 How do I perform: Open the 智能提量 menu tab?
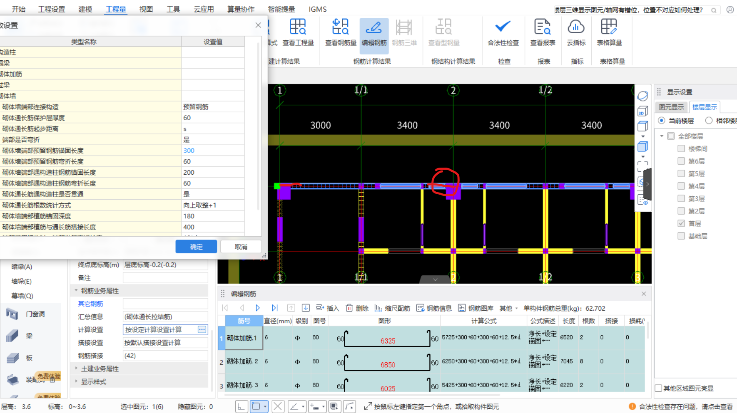click(281, 9)
